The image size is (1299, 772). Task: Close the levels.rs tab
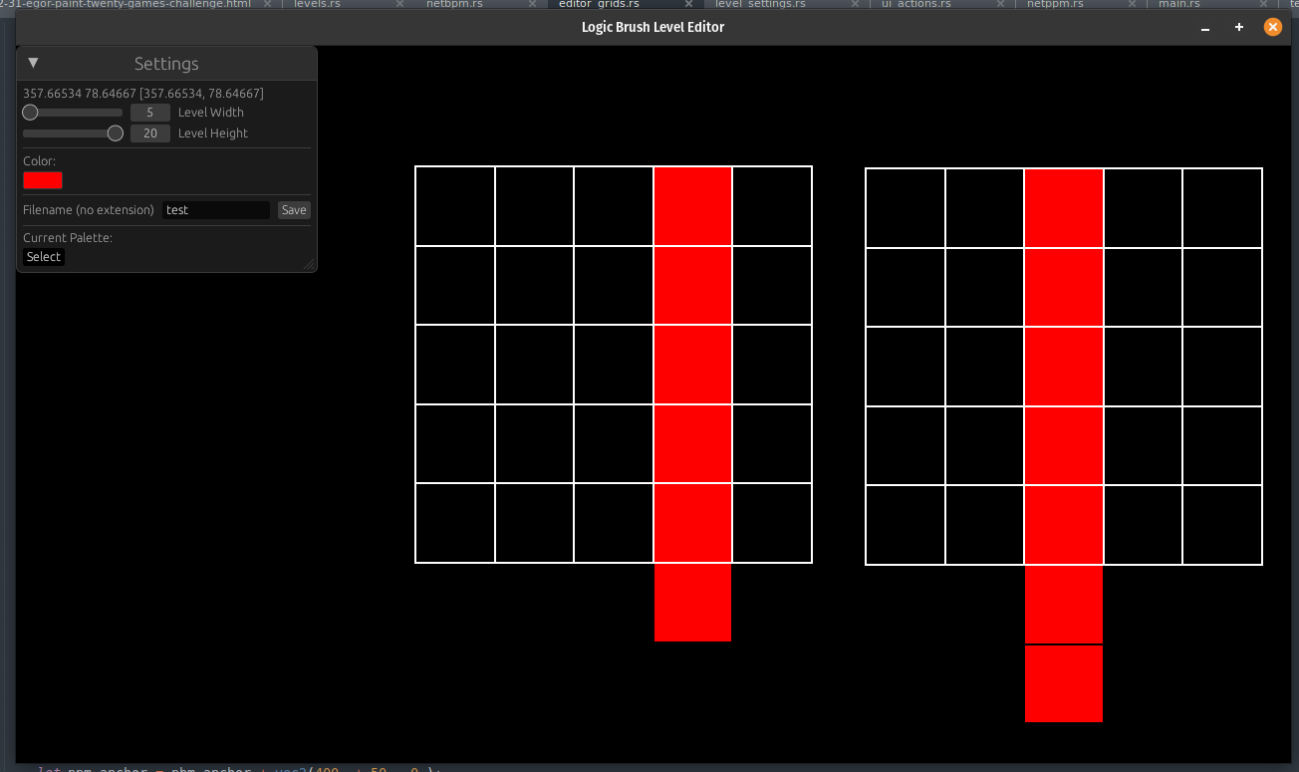pos(400,4)
